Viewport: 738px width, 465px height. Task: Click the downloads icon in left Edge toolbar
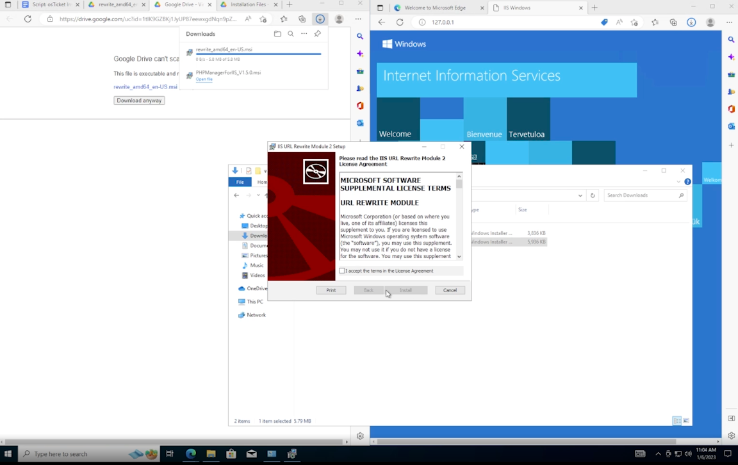point(320,19)
